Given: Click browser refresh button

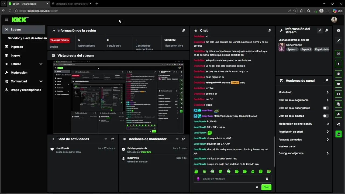Looking at the screenshot, I should pos(10,11).
